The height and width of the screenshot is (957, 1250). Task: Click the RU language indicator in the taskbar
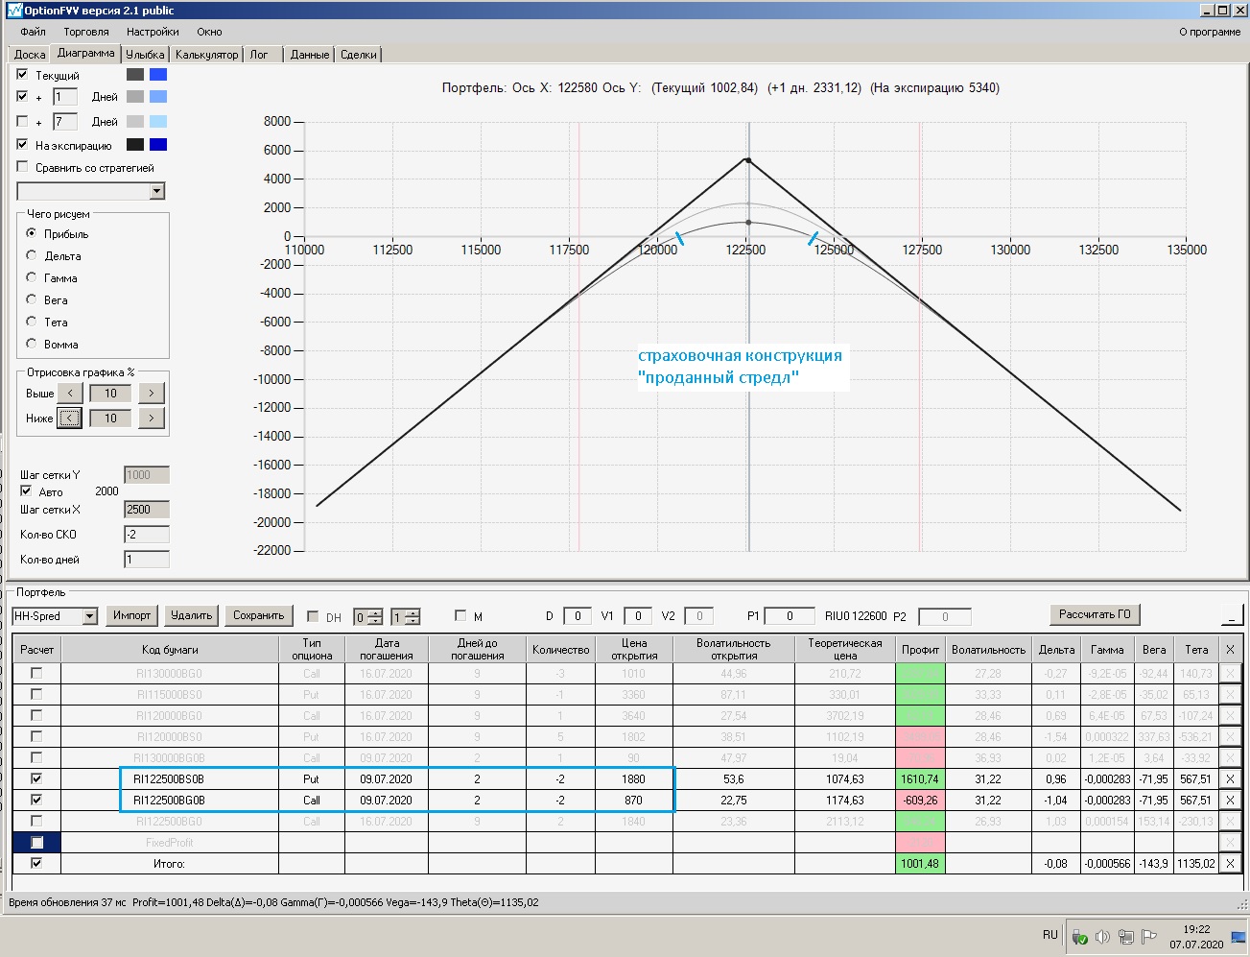tap(1050, 935)
